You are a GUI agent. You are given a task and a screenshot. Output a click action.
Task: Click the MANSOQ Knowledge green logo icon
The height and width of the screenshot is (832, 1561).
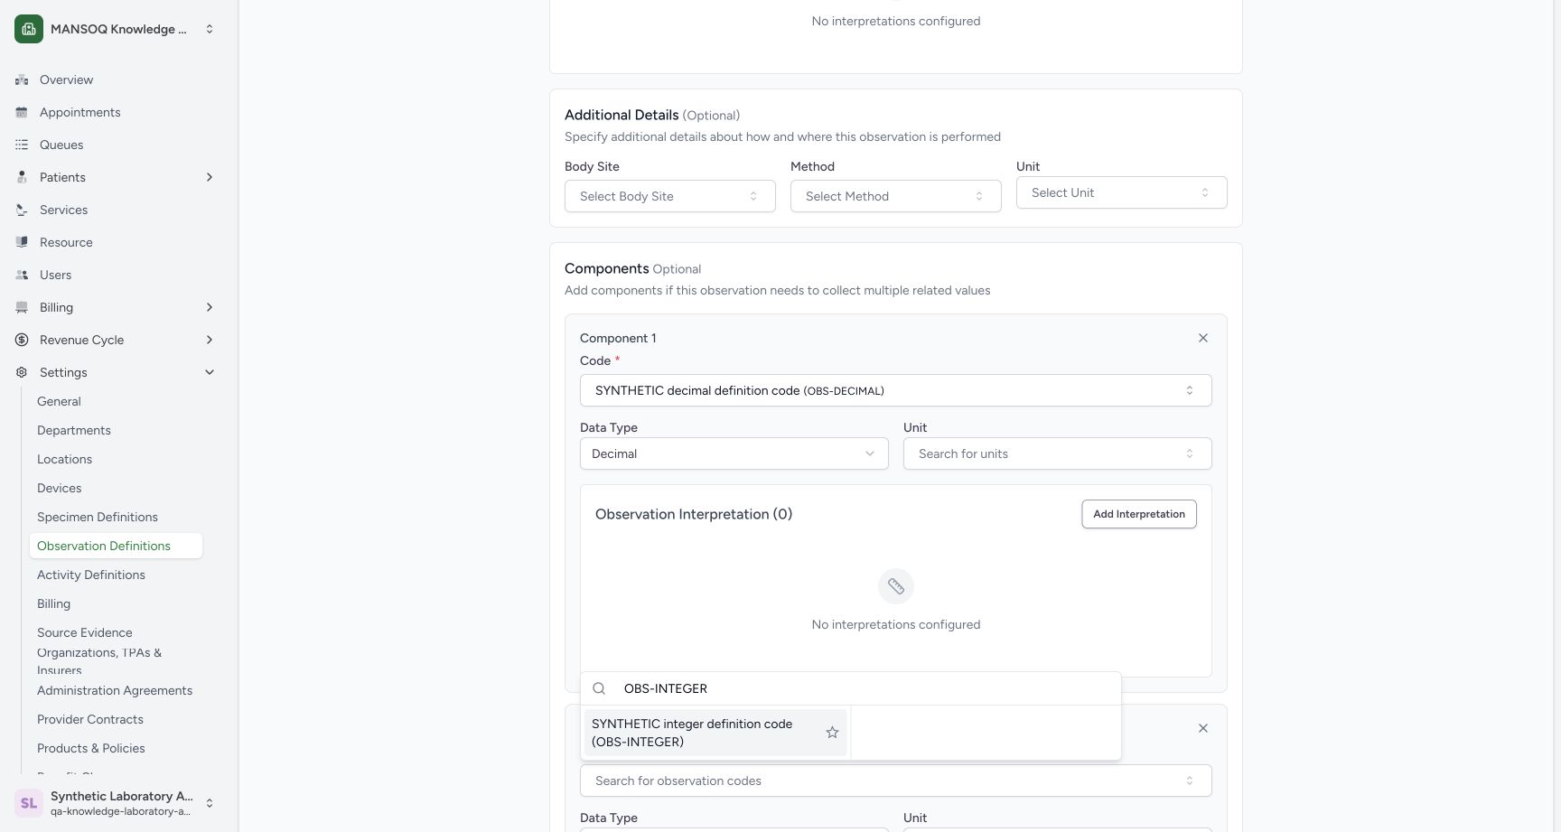click(x=29, y=29)
